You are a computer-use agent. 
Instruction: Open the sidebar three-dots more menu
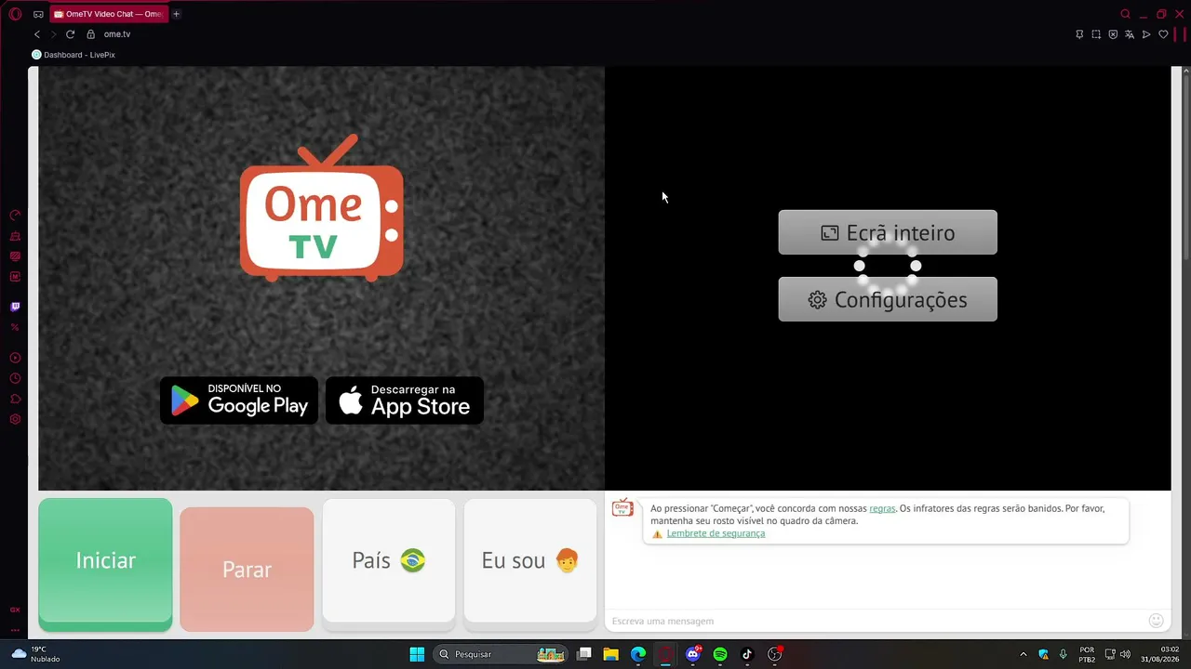[15, 630]
